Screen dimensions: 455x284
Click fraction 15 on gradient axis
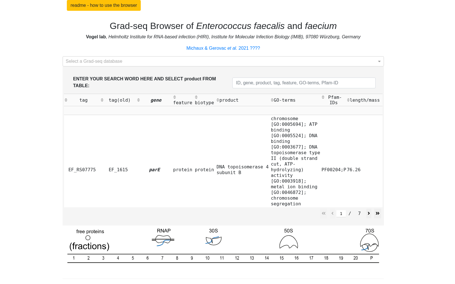point(282,258)
